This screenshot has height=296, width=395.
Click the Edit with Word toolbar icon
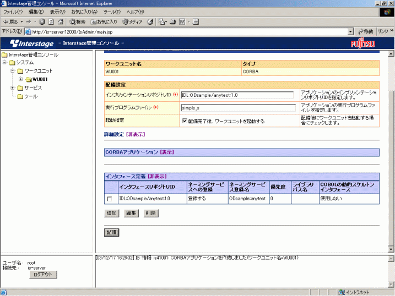(182, 22)
